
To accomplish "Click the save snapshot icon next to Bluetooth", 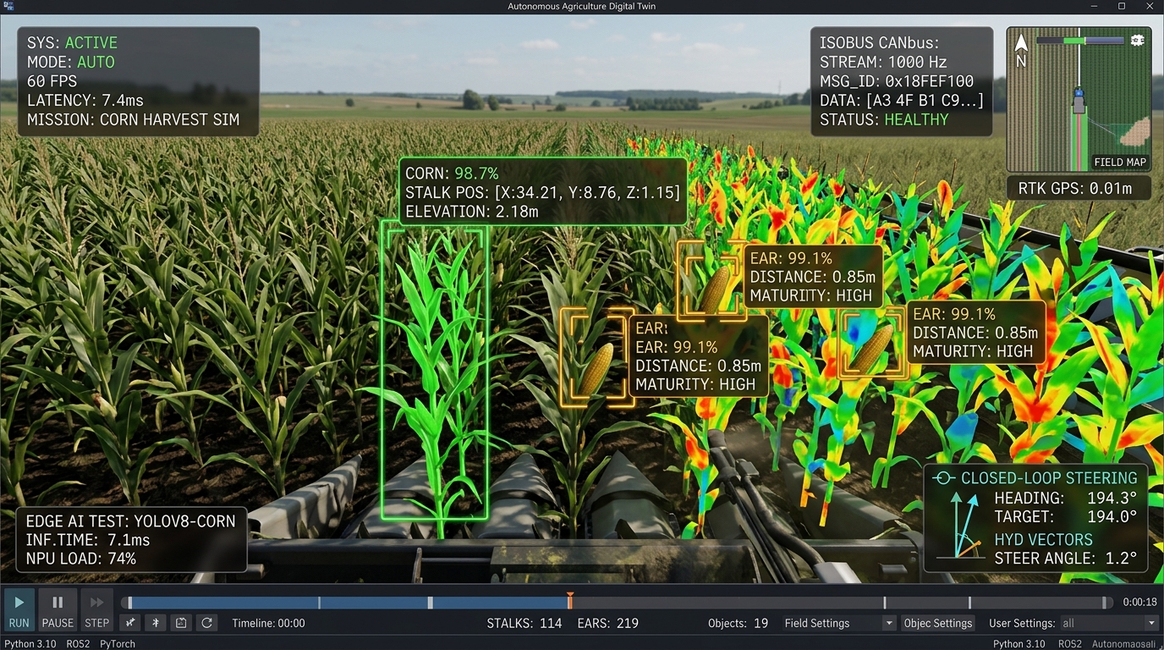I will tap(181, 623).
